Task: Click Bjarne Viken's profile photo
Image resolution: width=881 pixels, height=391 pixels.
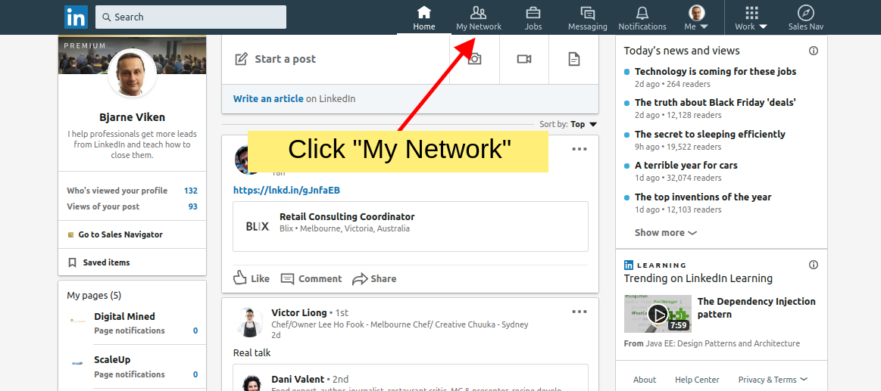Action: (132, 73)
